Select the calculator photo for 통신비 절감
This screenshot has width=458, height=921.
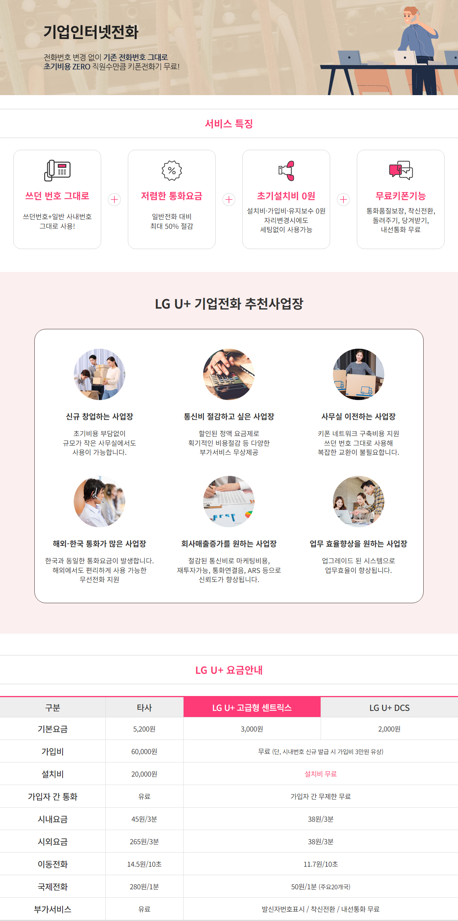pyautogui.click(x=229, y=374)
